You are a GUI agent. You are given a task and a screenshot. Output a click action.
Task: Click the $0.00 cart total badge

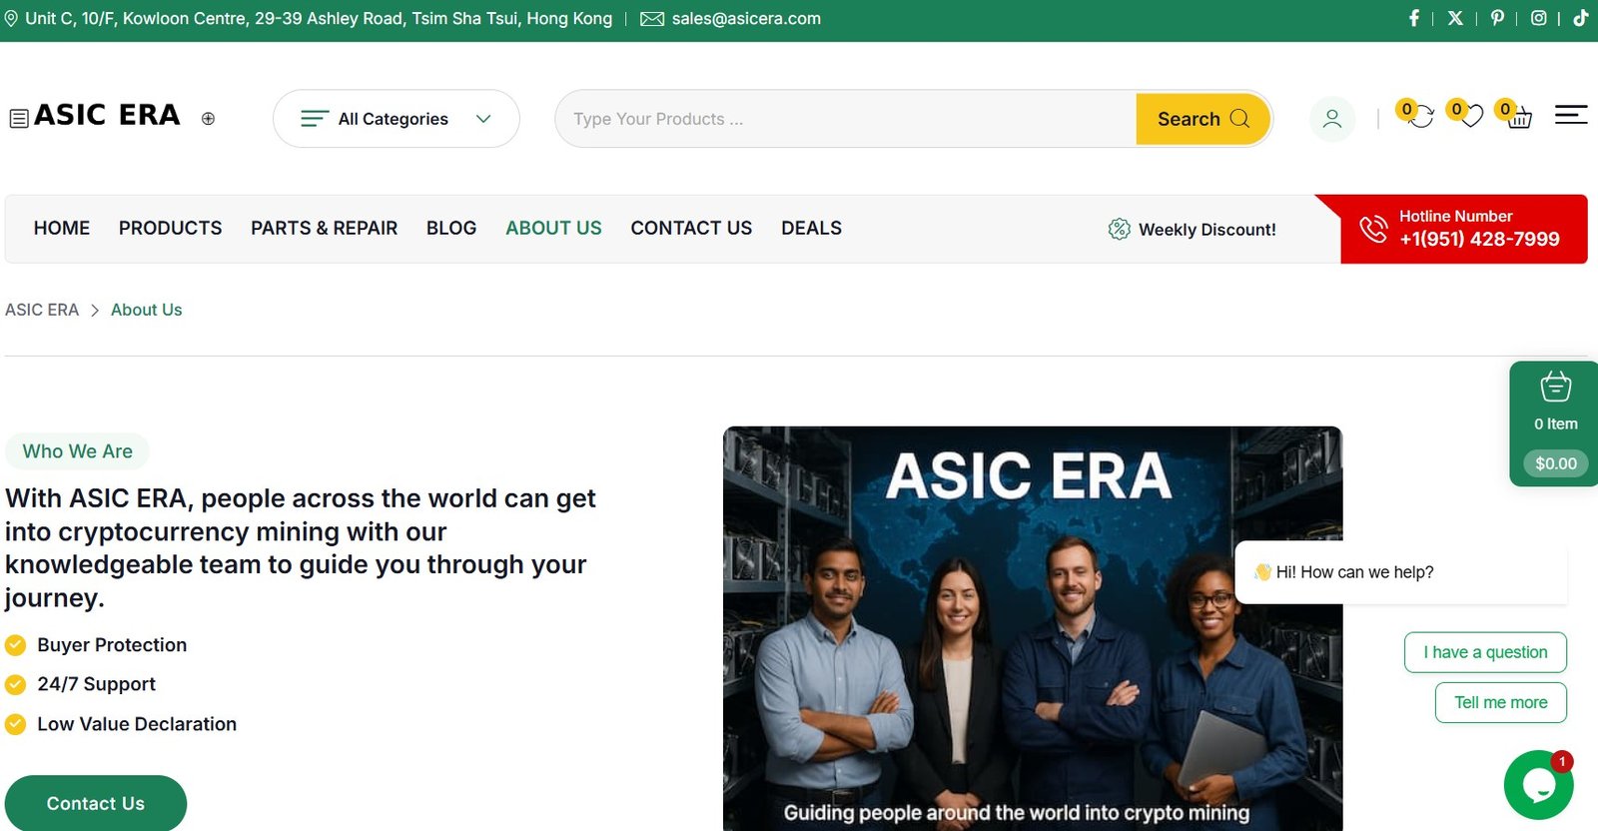pos(1556,463)
